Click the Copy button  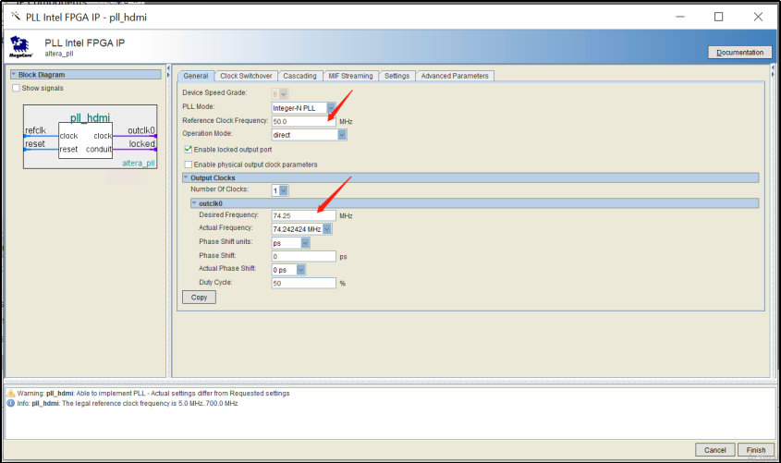click(199, 298)
